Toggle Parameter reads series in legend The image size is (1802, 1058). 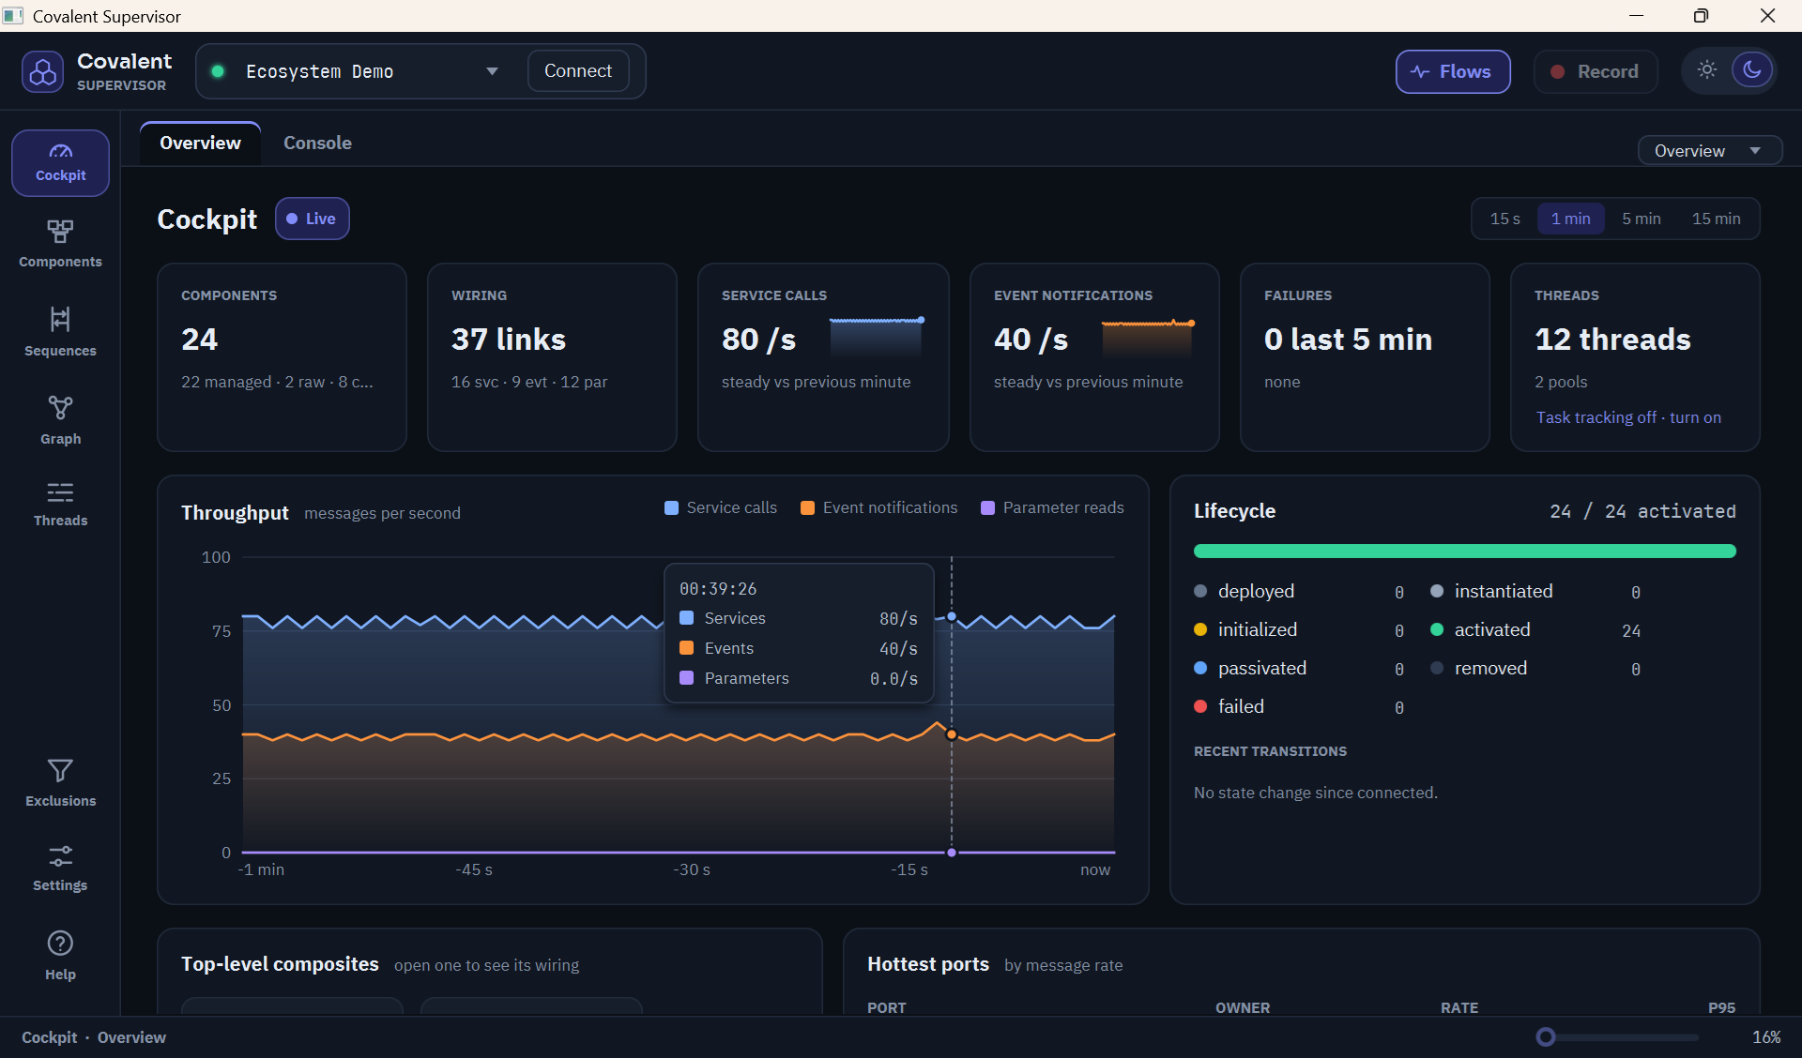(1052, 507)
